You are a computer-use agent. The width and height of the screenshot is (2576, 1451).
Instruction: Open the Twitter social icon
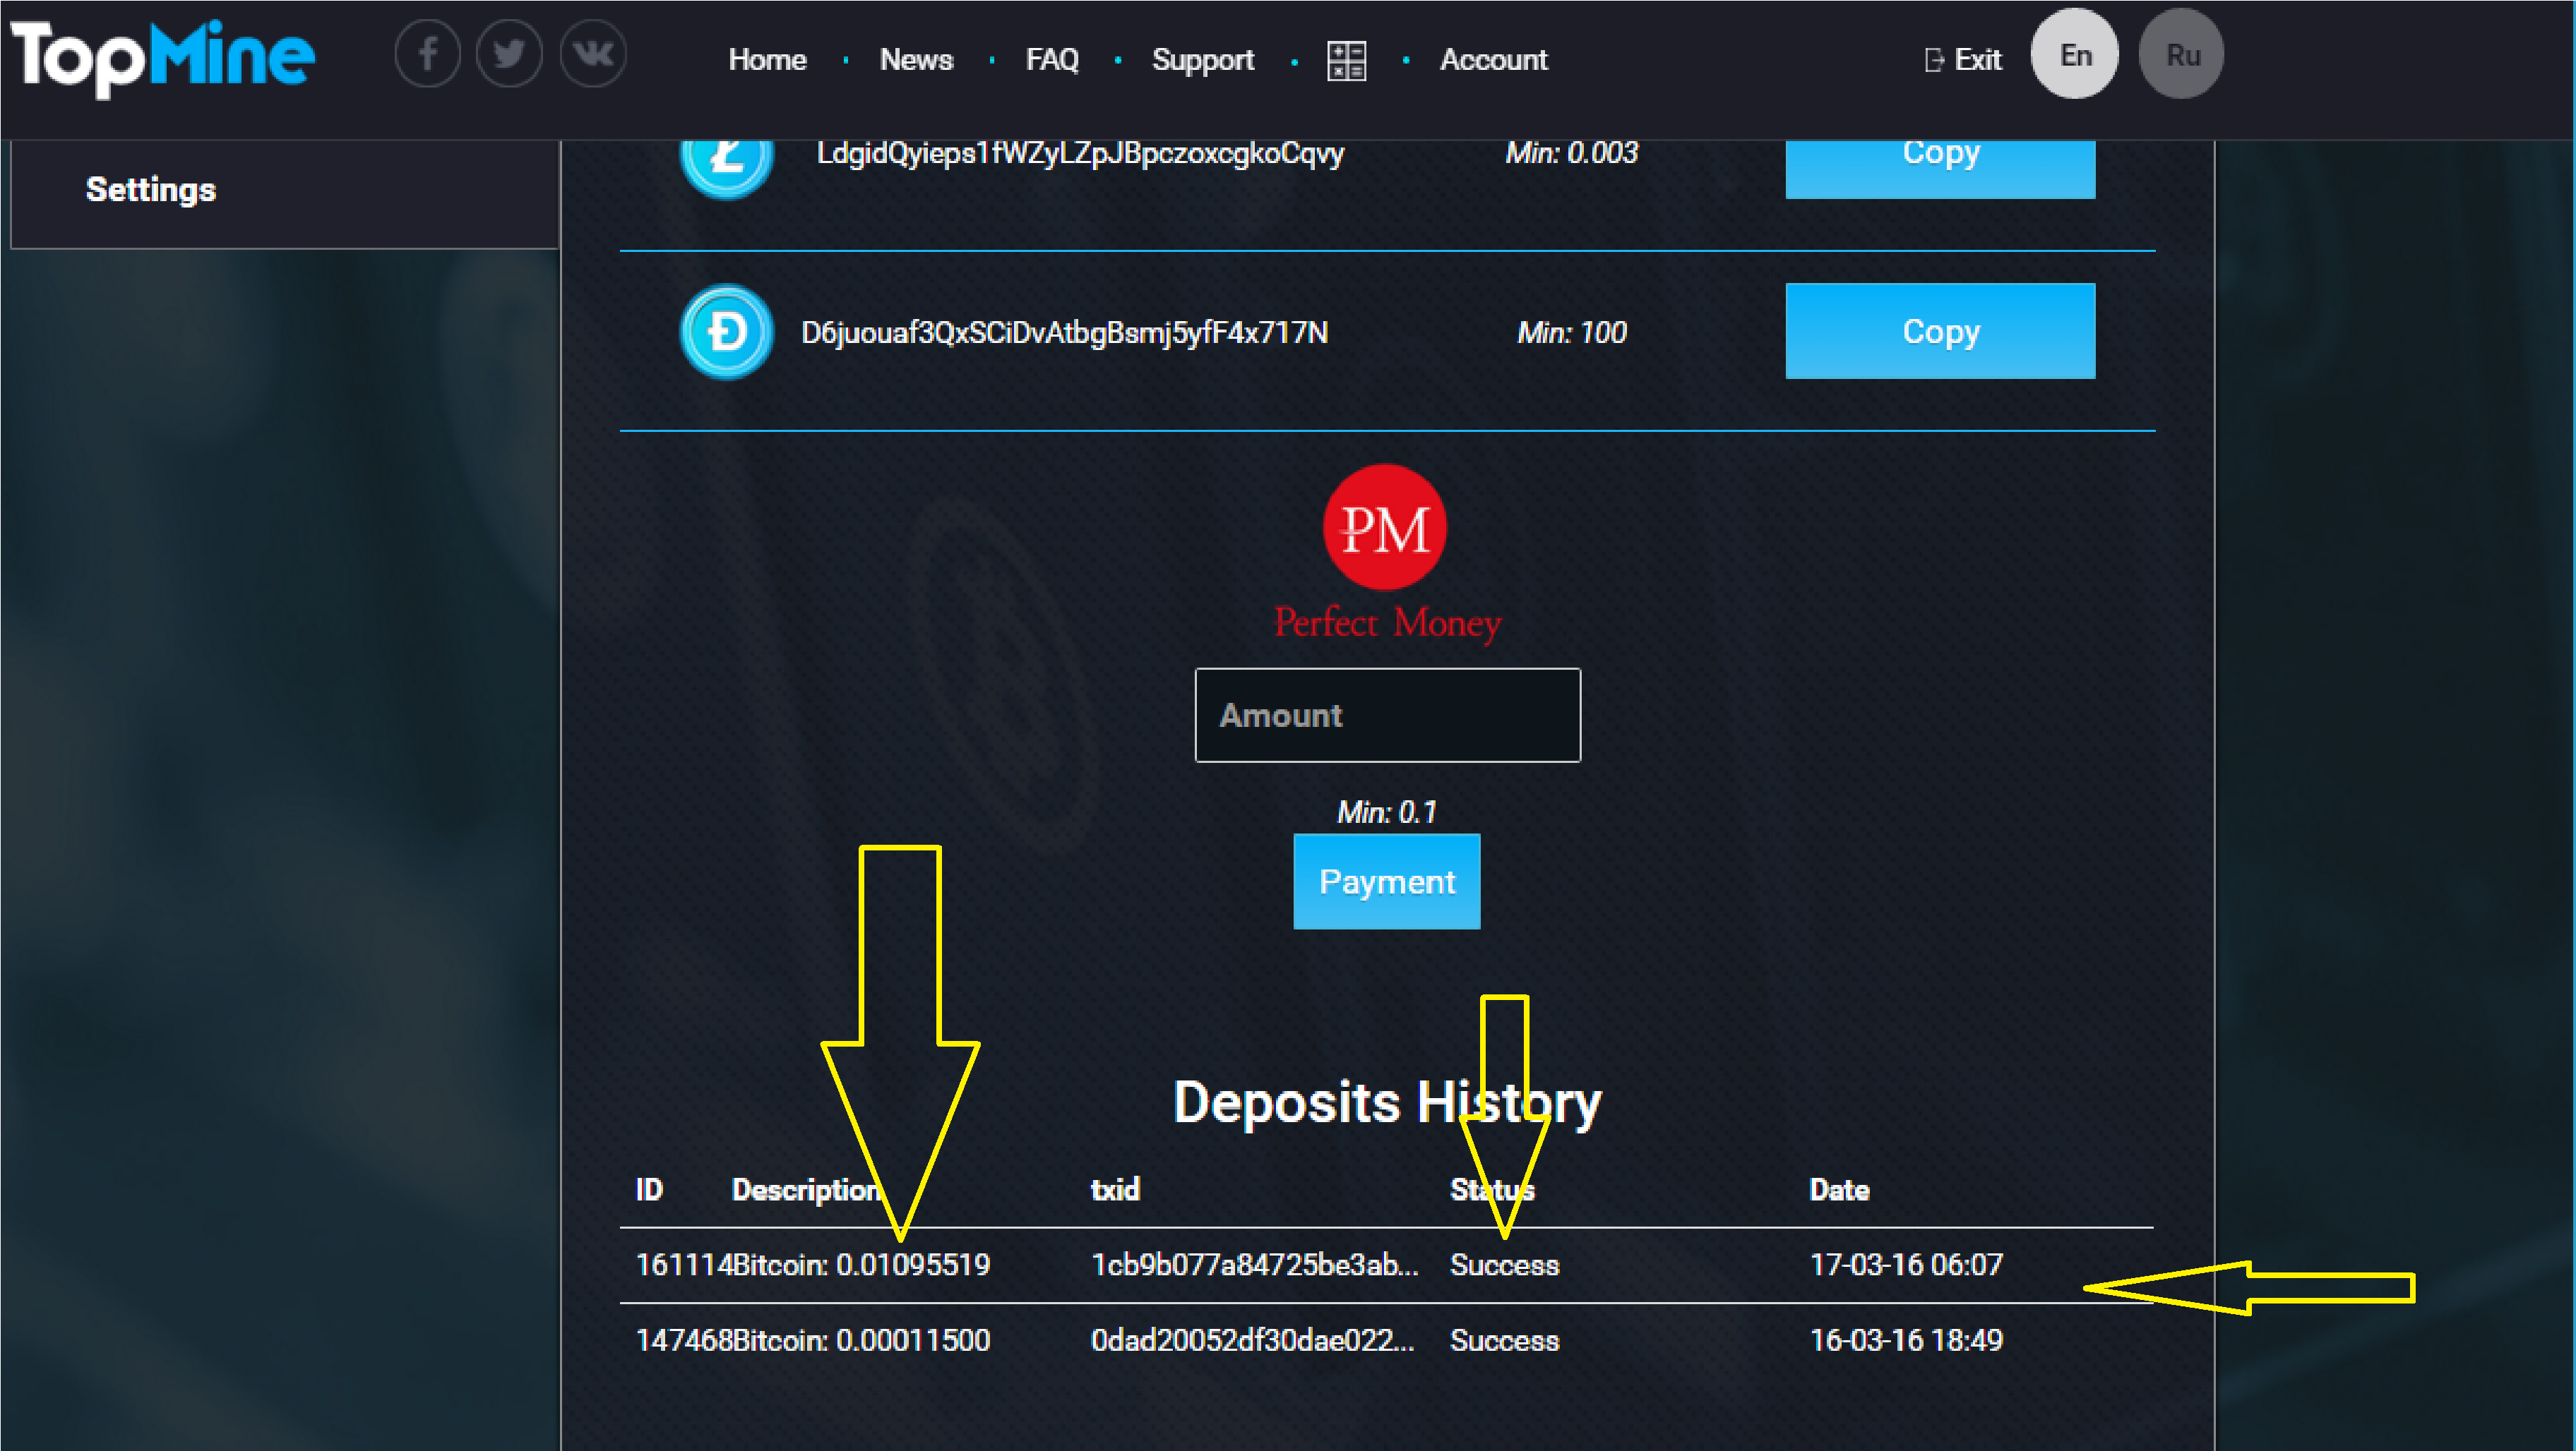pyautogui.click(x=509, y=54)
